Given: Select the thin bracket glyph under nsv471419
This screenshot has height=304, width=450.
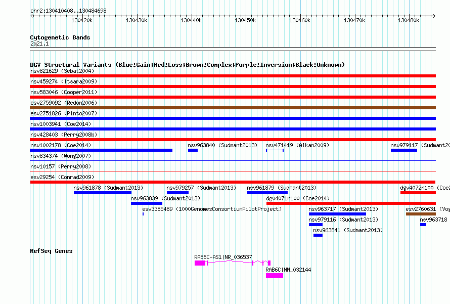Looking at the screenshot, I should click(275, 150).
